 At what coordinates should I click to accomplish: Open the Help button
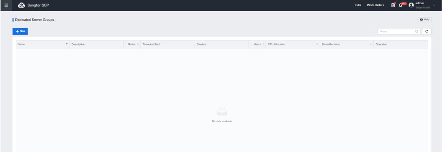(x=425, y=20)
